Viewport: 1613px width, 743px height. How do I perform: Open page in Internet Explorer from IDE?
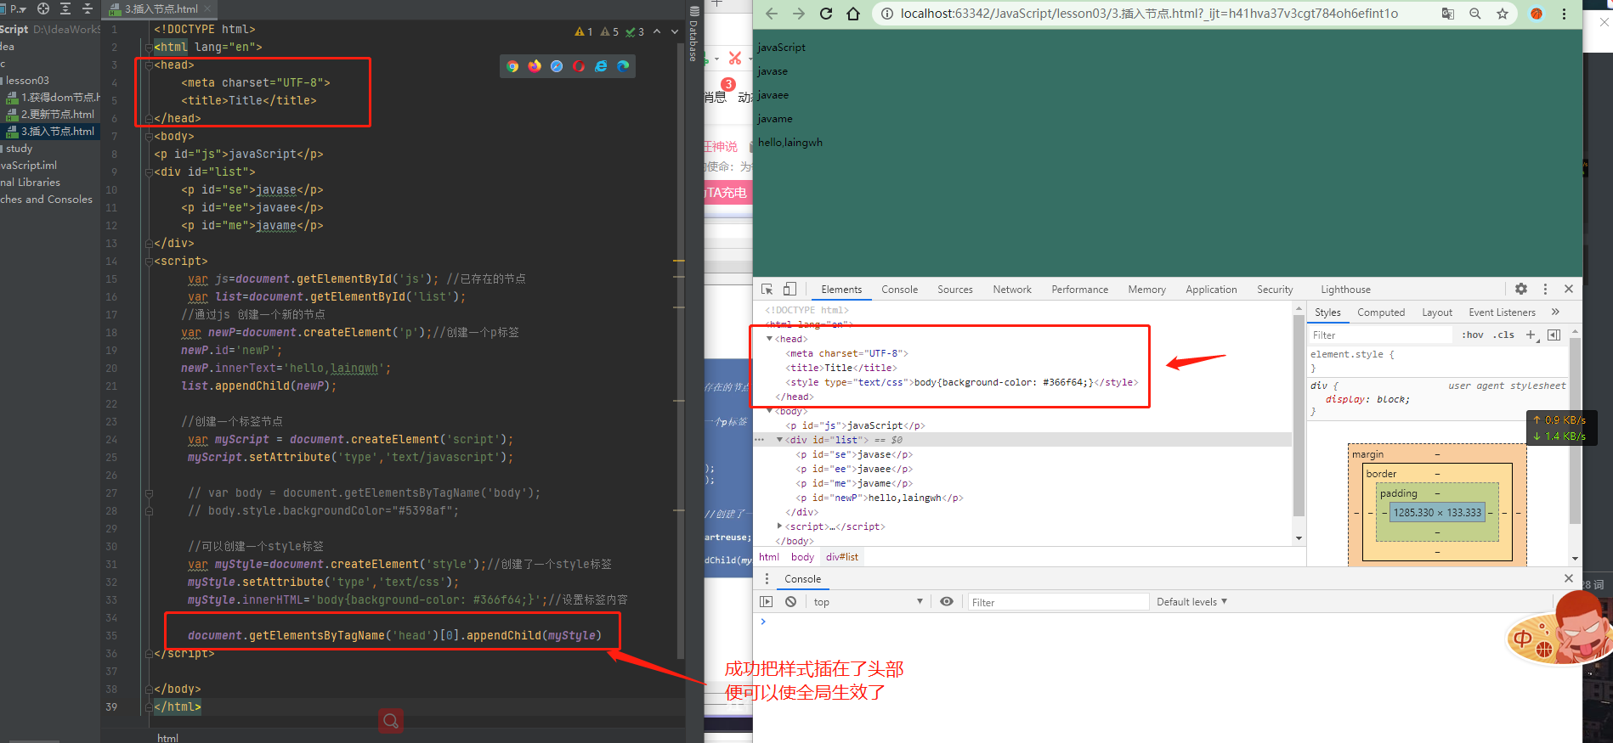tap(601, 66)
